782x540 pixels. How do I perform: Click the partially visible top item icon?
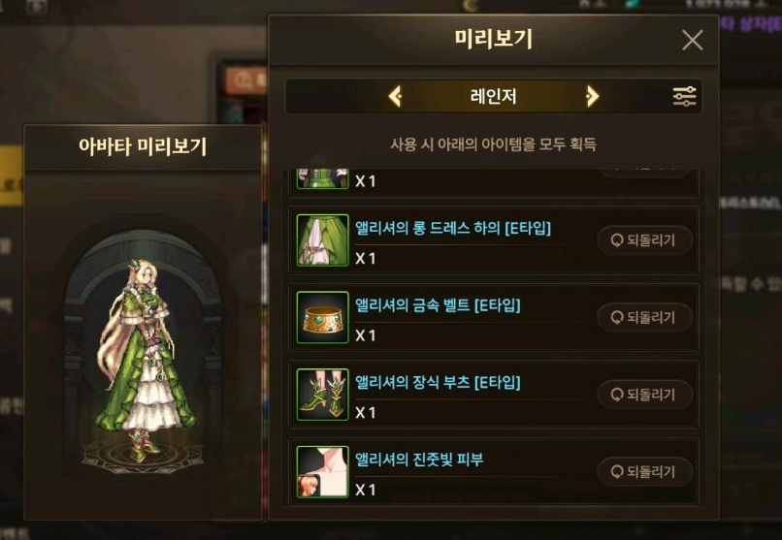coord(323,178)
